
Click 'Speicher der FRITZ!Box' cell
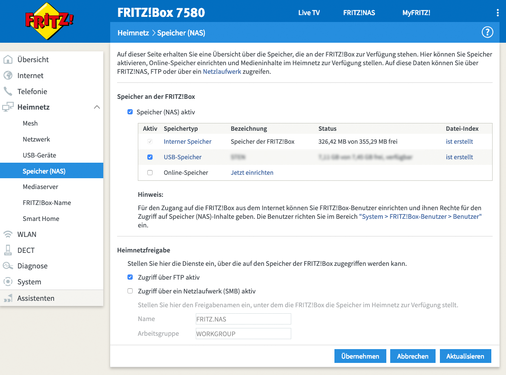[x=262, y=142]
